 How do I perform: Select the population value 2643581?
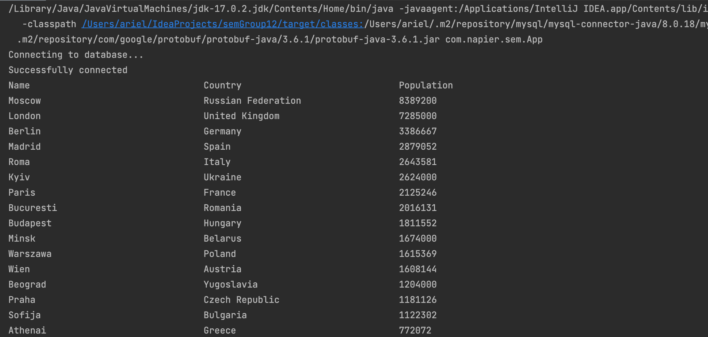pos(418,162)
